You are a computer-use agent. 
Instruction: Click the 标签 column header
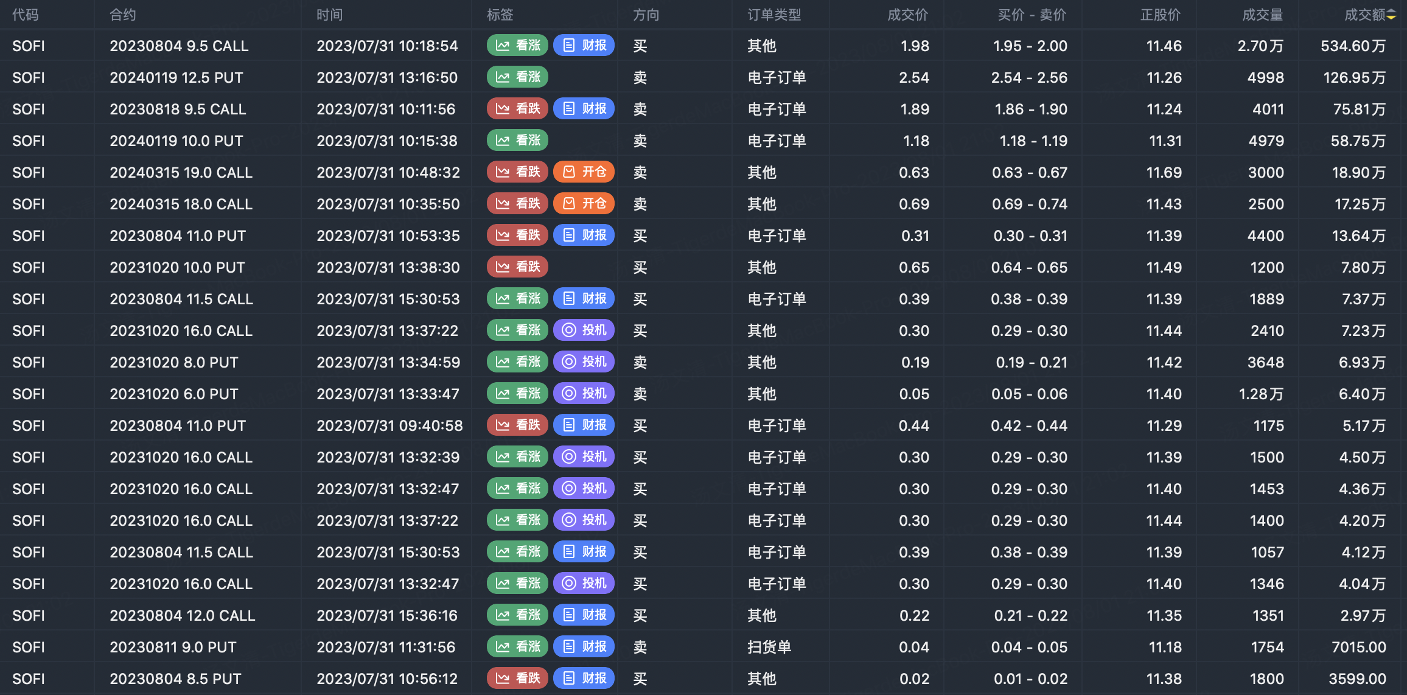coord(500,15)
